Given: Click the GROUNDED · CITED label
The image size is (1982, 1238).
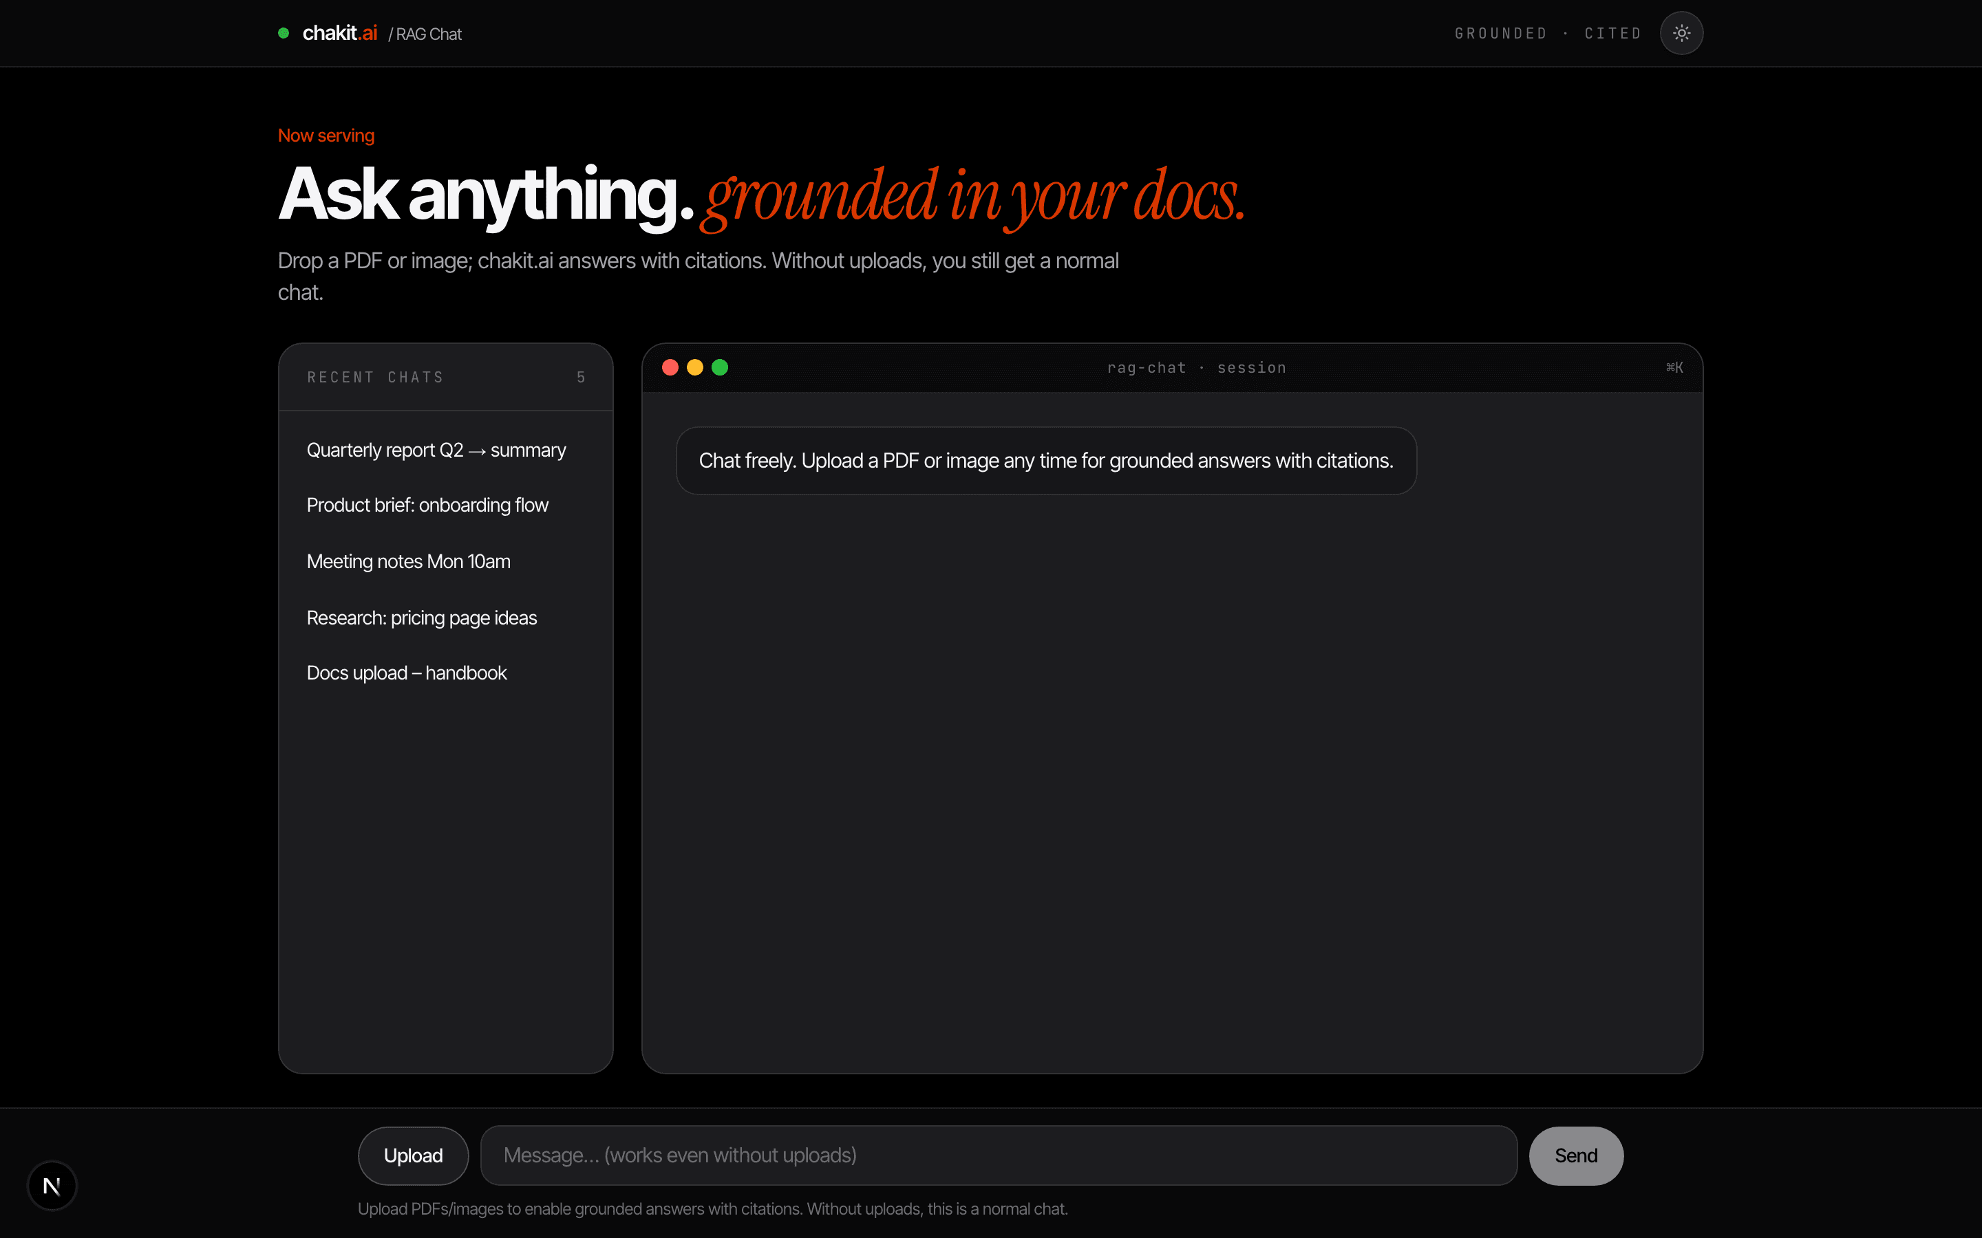Looking at the screenshot, I should click(1548, 34).
